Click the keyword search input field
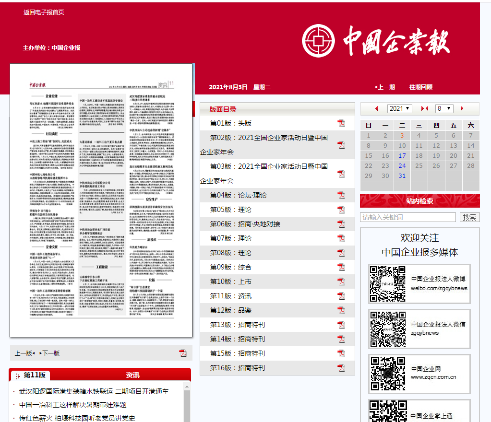Screen dimensions: 491x422 click(x=407, y=217)
